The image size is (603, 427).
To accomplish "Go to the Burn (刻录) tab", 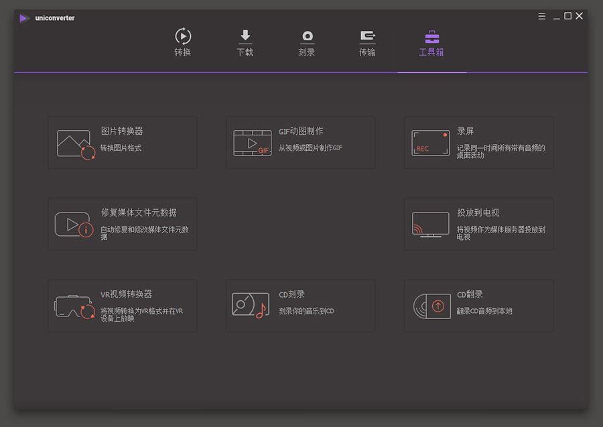I will [x=307, y=42].
